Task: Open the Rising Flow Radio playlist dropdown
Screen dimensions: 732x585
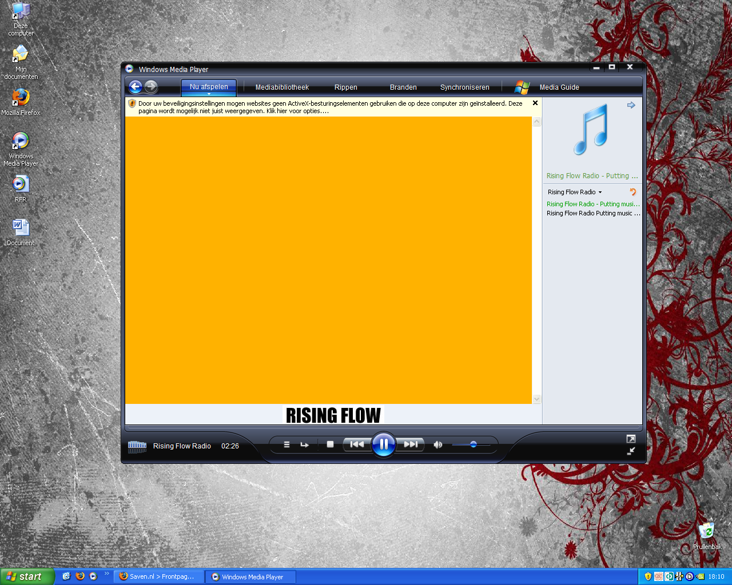Action: (575, 192)
